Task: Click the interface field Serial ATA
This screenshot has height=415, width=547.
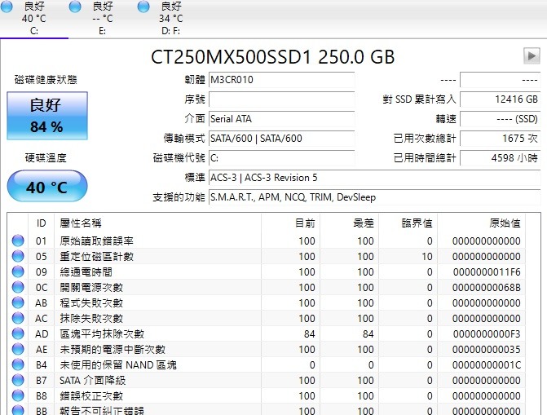Action: click(x=281, y=119)
